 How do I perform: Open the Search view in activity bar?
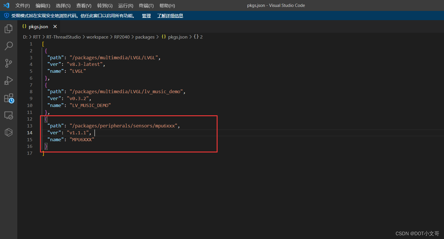pyautogui.click(x=9, y=46)
